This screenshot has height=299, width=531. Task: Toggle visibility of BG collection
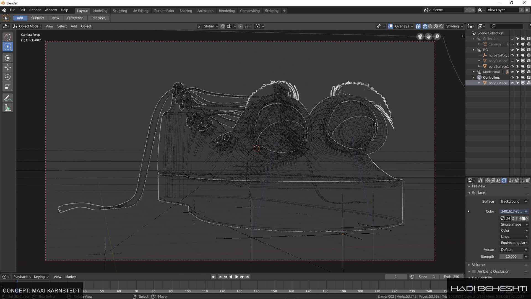click(x=512, y=50)
